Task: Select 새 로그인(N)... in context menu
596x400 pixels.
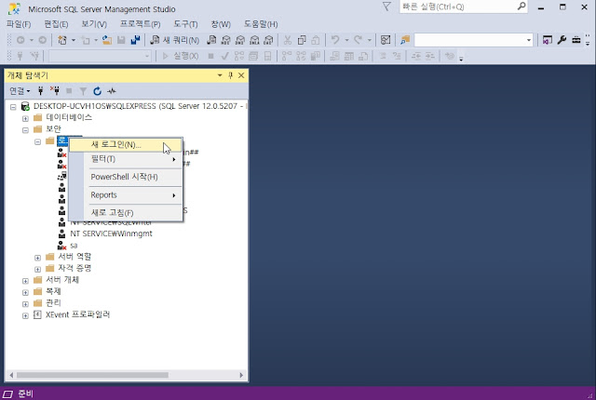Action: pos(126,144)
